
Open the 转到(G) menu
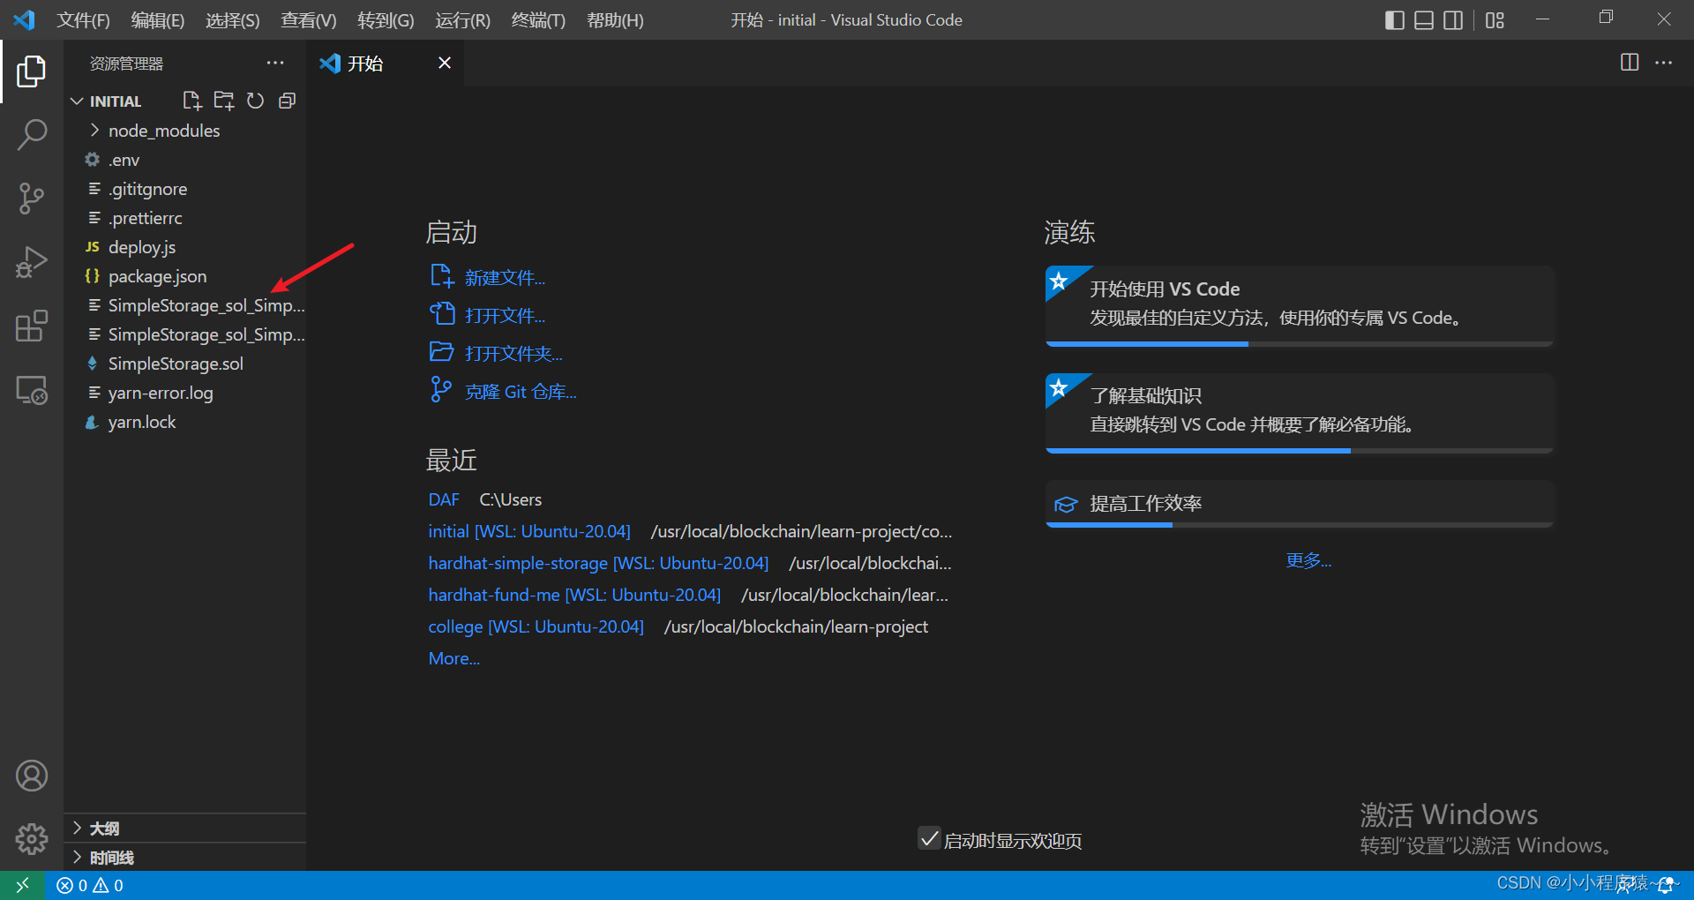[386, 19]
